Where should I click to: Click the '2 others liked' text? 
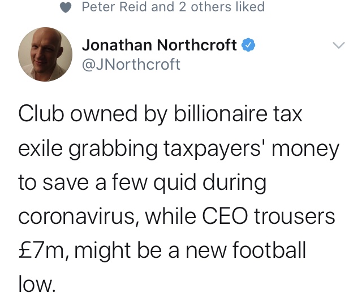(x=222, y=7)
